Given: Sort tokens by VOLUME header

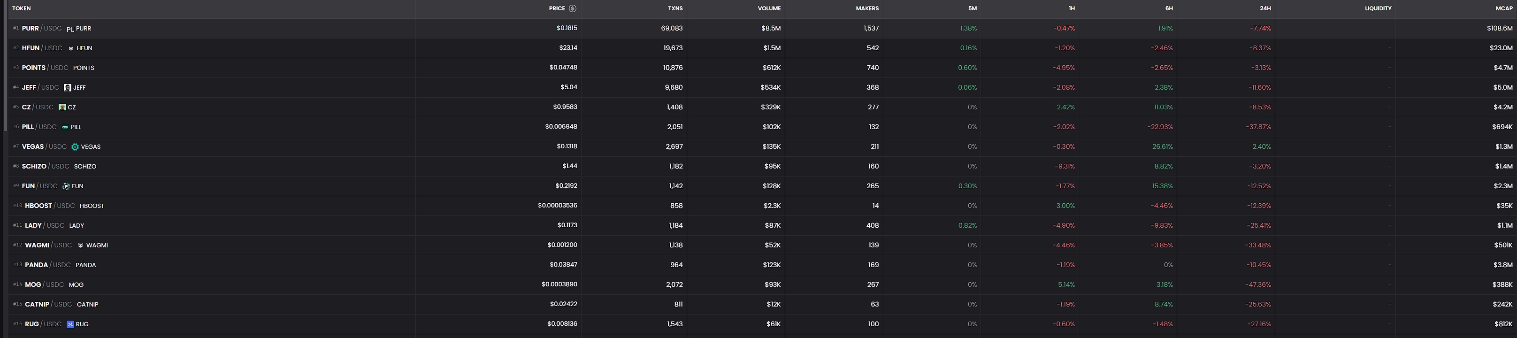Looking at the screenshot, I should [x=768, y=8].
